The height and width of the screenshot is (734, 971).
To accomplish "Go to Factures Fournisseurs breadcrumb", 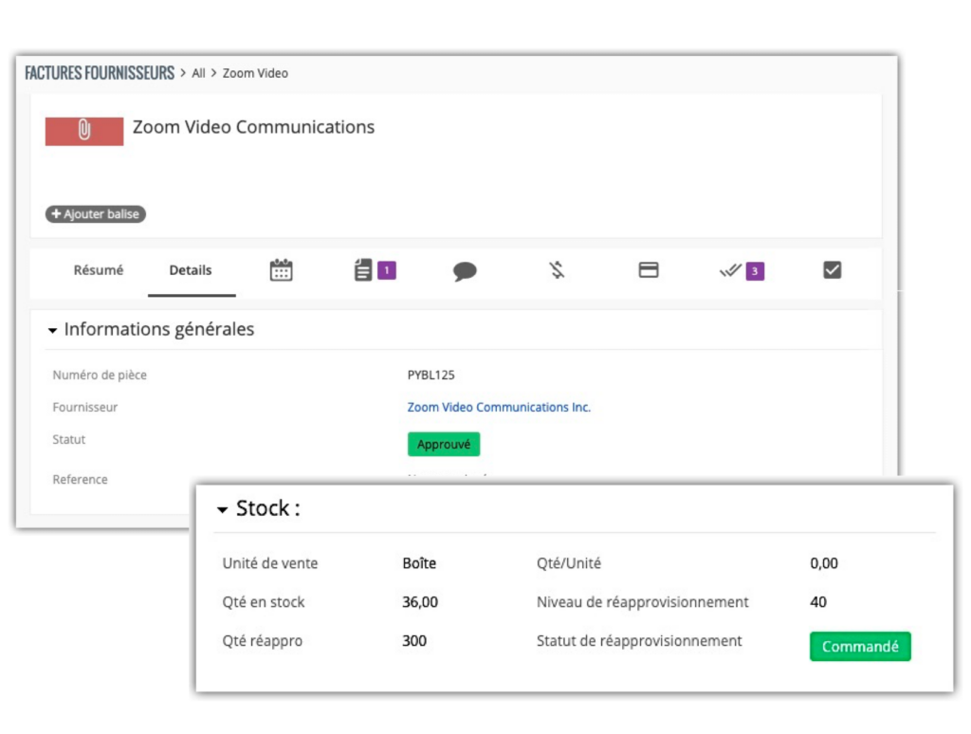I will tap(100, 73).
